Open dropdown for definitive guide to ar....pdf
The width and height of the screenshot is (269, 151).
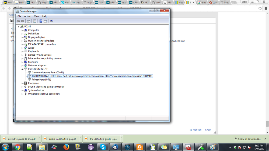(40, 138)
